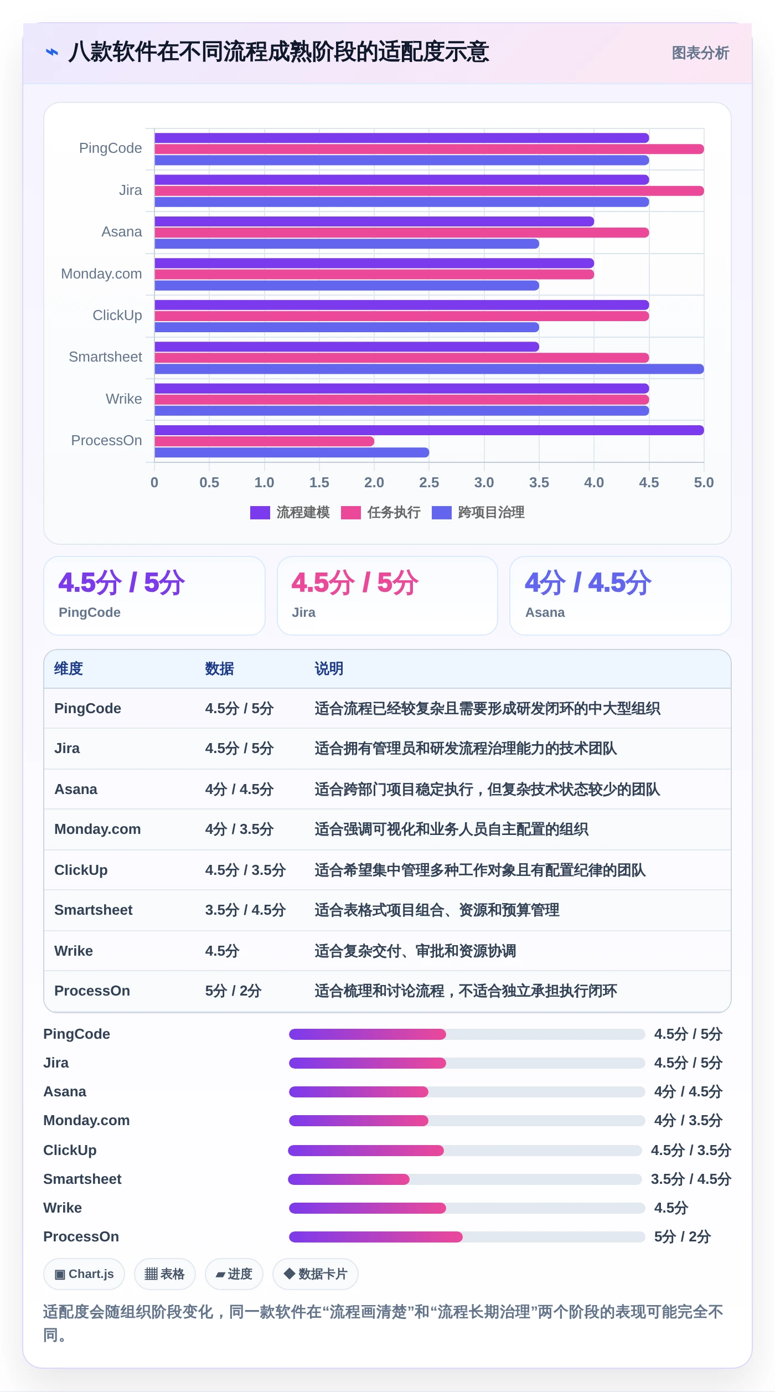Viewport: 775px width, 1392px height.
Task: Click the 表格 tag chip
Action: (165, 1274)
